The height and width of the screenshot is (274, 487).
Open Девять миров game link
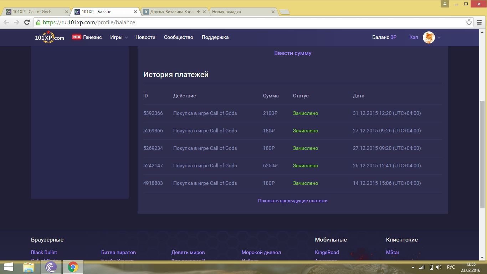(x=188, y=252)
